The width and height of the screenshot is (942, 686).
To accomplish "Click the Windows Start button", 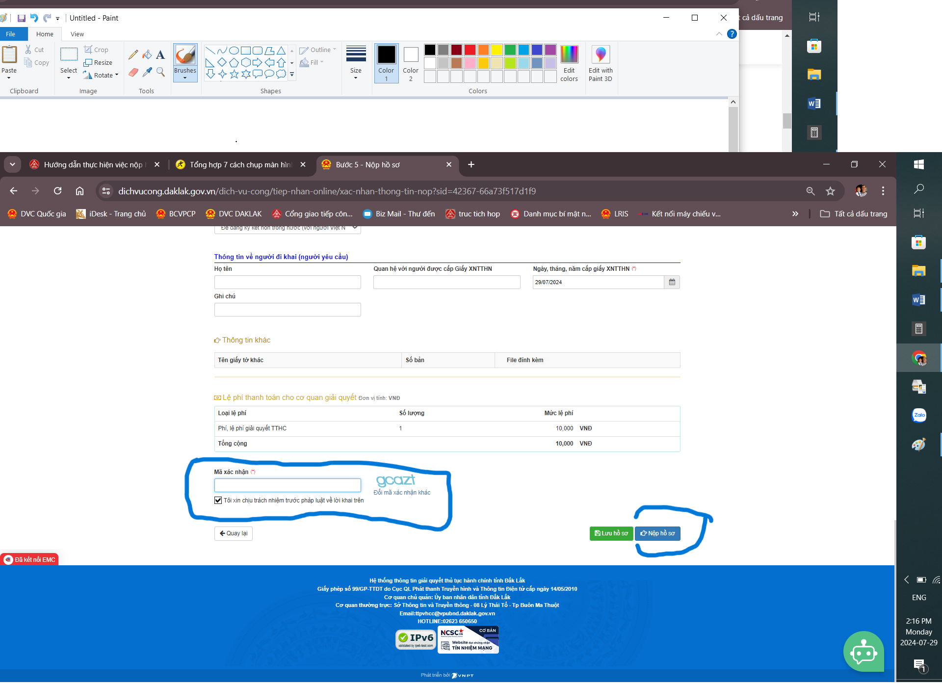I will 919,164.
